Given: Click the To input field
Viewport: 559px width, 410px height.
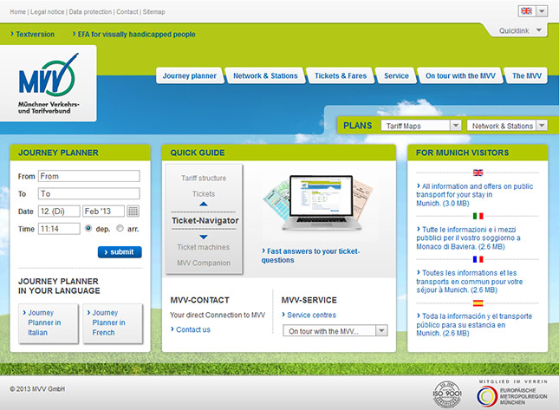Looking at the screenshot, I should 88,193.
